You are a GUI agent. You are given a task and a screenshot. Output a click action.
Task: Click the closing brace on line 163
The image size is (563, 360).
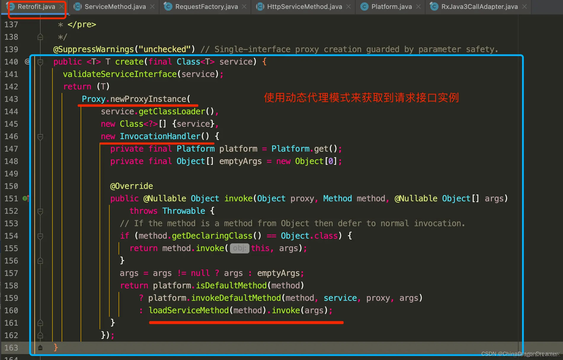tap(56, 348)
